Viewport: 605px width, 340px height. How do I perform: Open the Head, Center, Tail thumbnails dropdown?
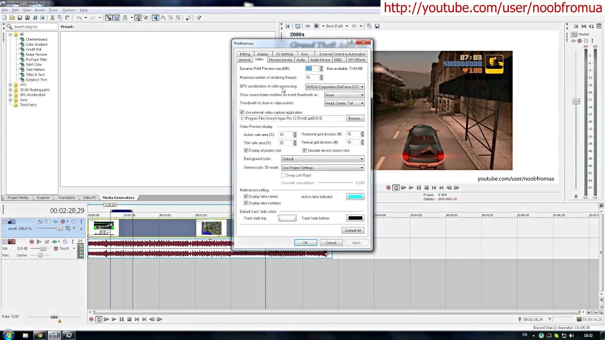click(x=344, y=103)
